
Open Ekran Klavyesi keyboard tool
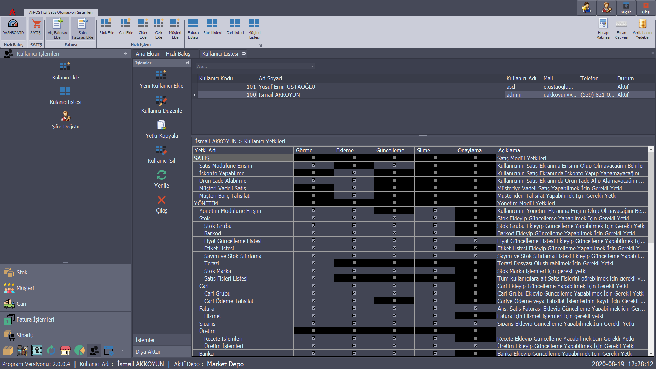pos(621,24)
